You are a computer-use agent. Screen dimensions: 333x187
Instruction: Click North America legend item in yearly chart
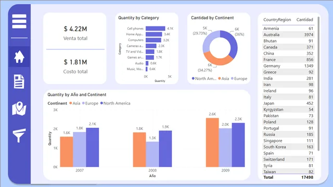pos(116,103)
